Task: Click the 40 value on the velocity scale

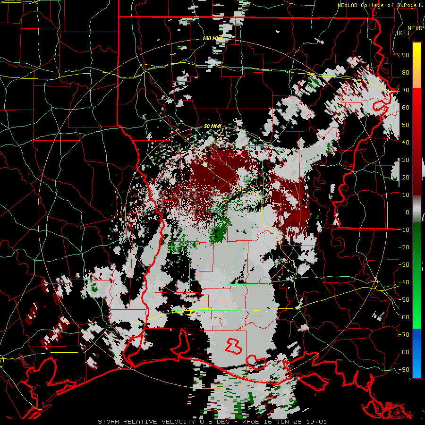Action: (406, 142)
